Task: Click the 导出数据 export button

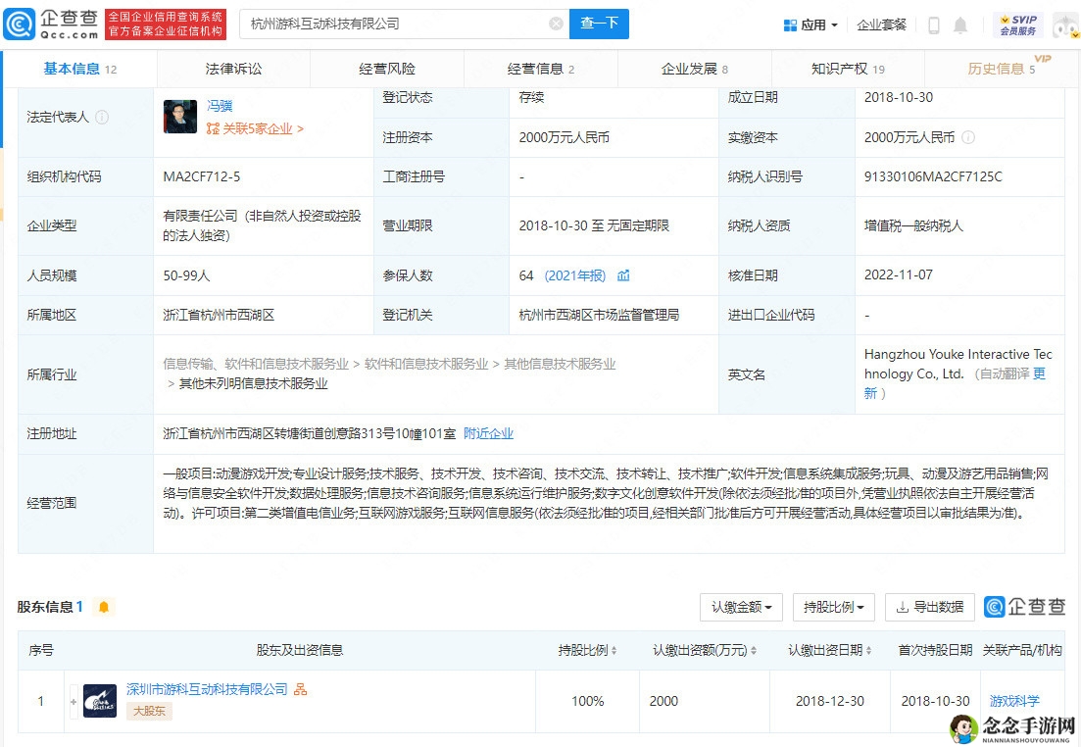Action: [930, 607]
